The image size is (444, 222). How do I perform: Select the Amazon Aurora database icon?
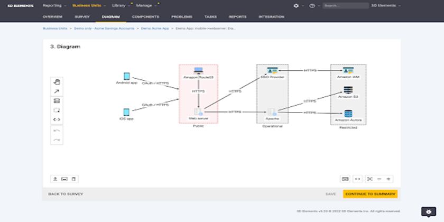tap(348, 114)
